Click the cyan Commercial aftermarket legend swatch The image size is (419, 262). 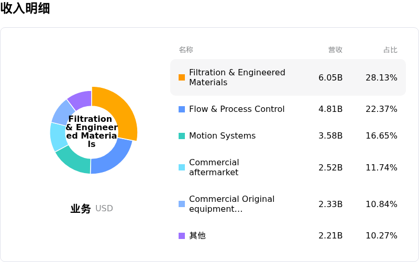(182, 167)
